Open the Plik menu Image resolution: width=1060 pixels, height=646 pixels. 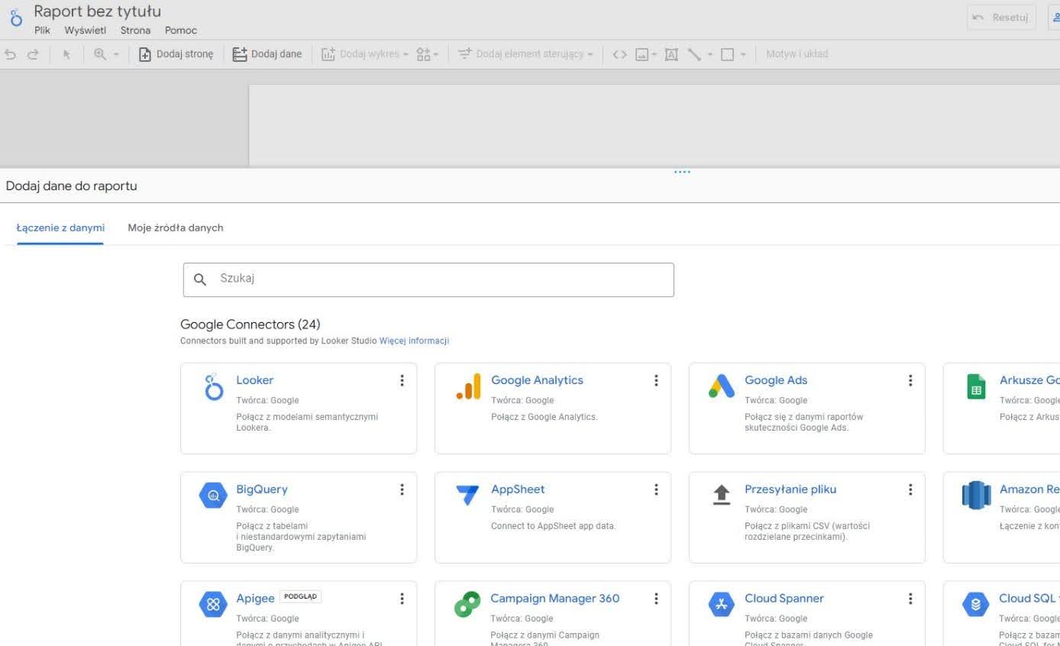(x=42, y=31)
